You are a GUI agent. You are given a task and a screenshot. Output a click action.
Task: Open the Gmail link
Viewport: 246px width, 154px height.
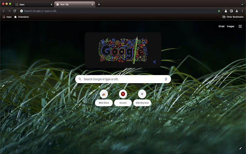coord(221,27)
